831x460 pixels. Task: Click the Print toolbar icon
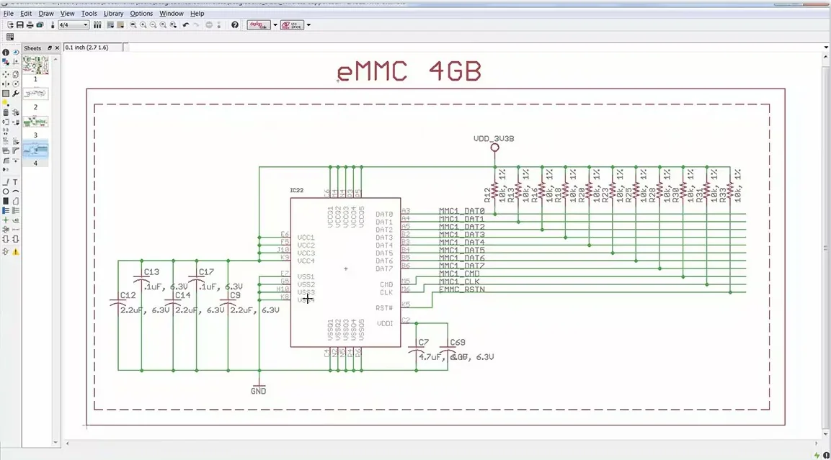pos(30,24)
